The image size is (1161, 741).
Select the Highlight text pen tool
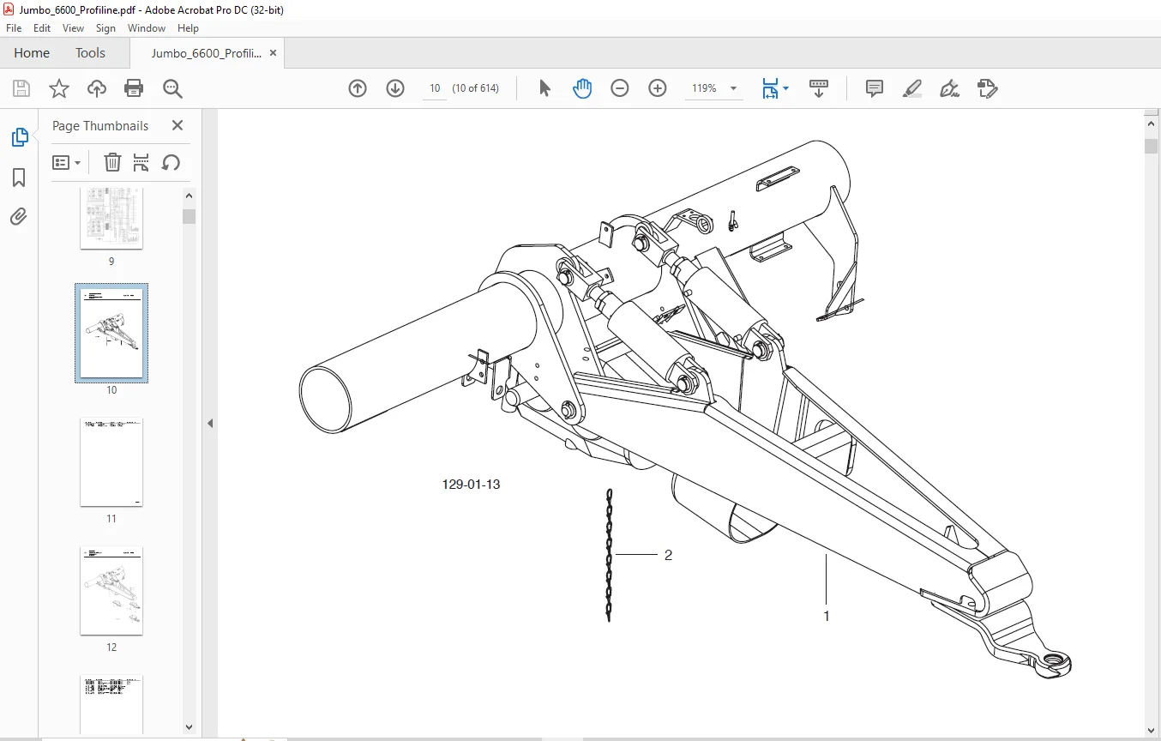point(912,88)
